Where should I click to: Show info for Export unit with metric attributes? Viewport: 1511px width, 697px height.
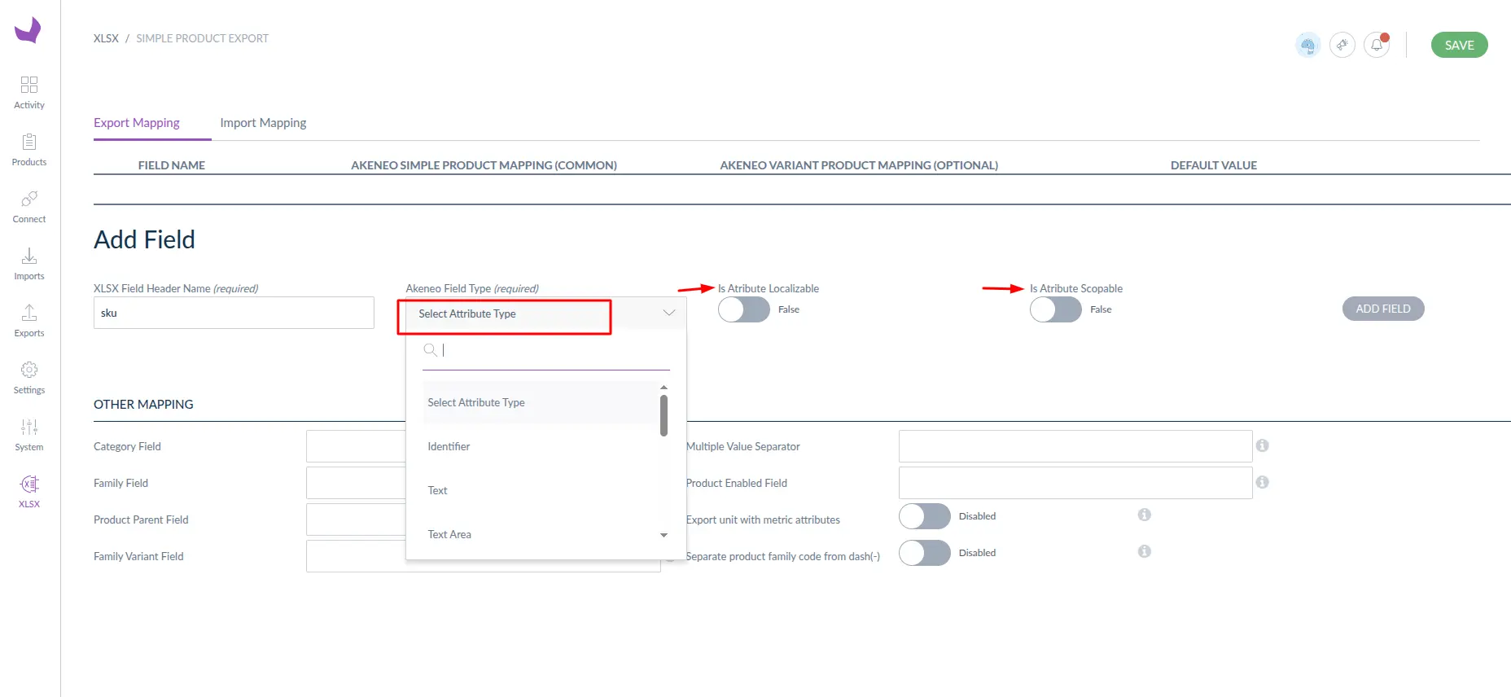pos(1144,515)
